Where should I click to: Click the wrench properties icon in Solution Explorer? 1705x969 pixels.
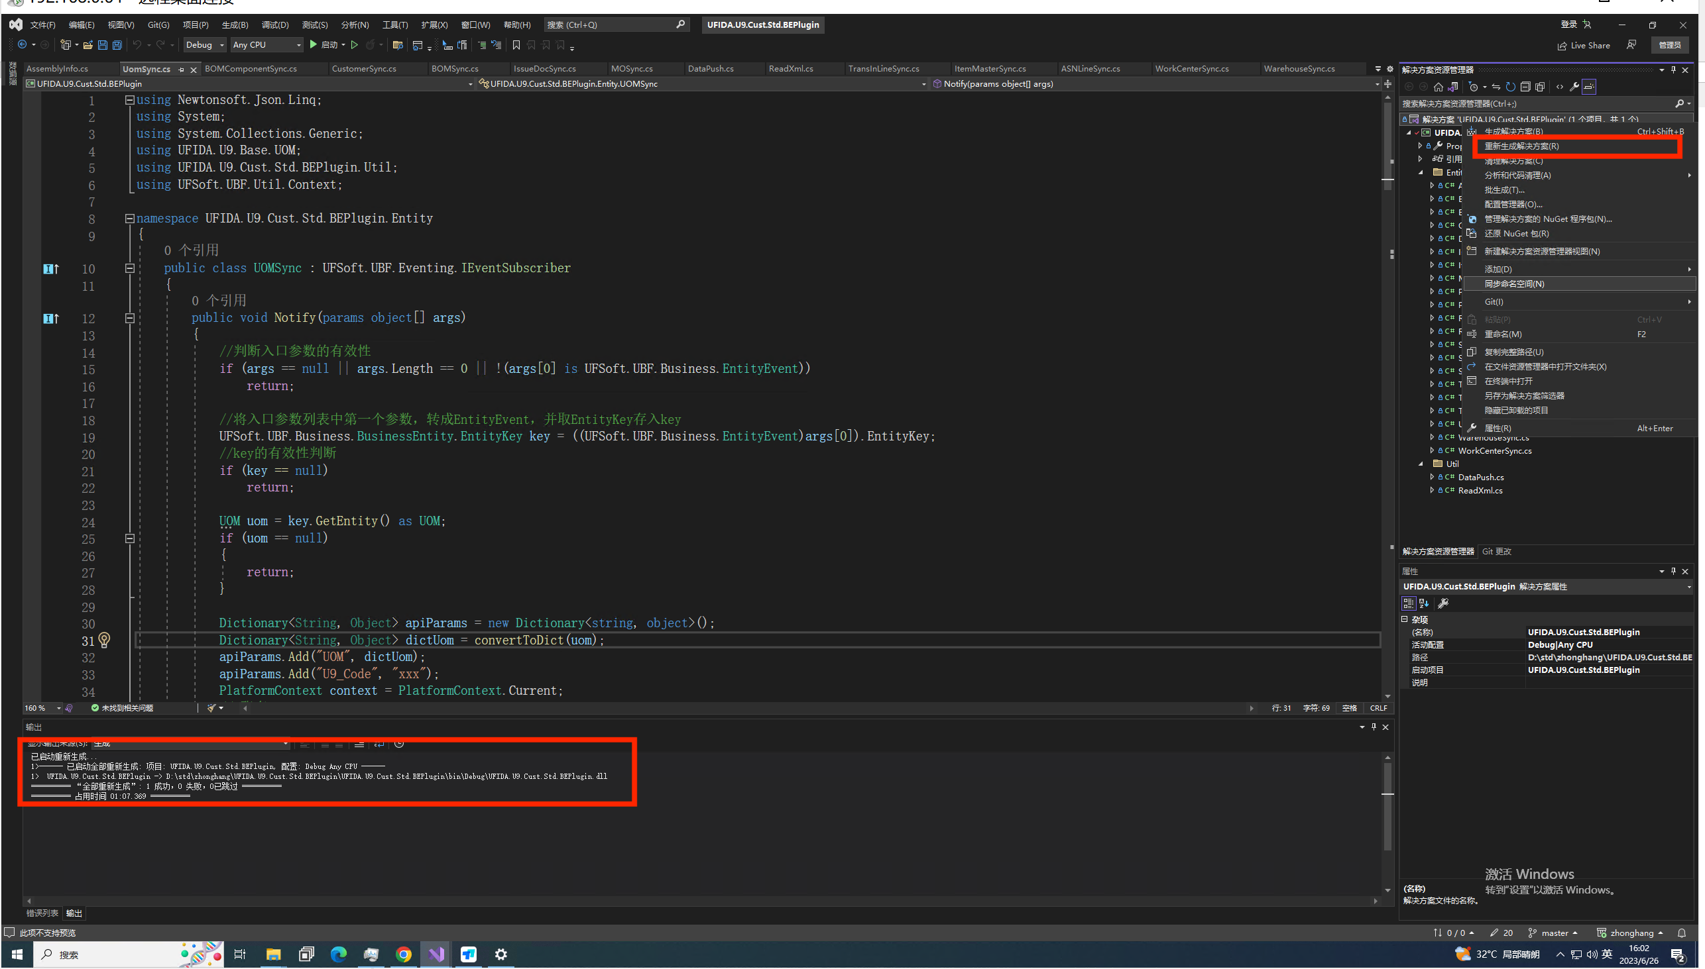(1574, 87)
